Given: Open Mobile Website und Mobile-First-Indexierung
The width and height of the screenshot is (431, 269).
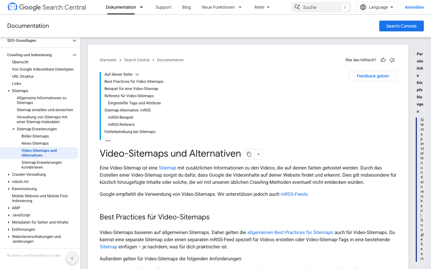Looking at the screenshot, I should coord(40,198).
